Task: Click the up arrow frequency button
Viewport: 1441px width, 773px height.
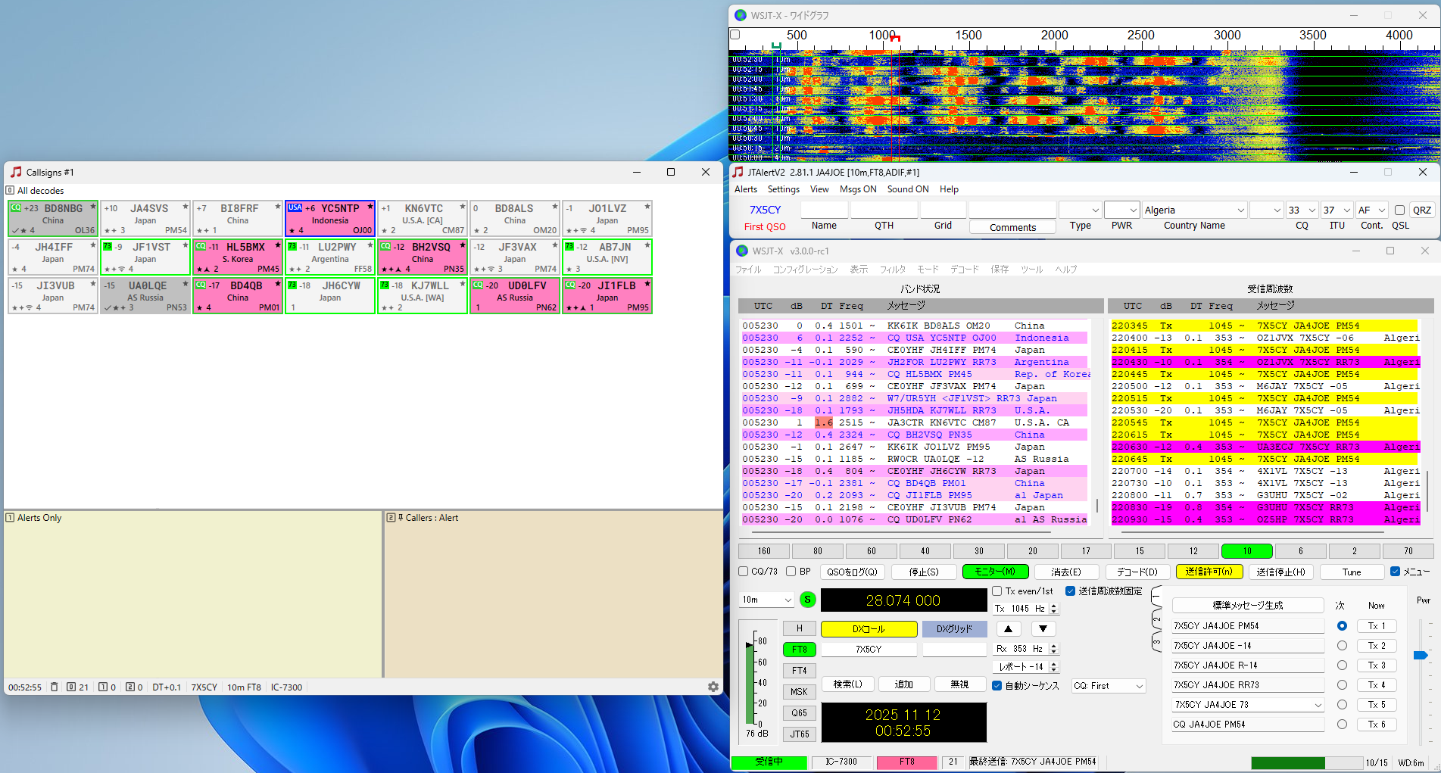Action: [1008, 628]
